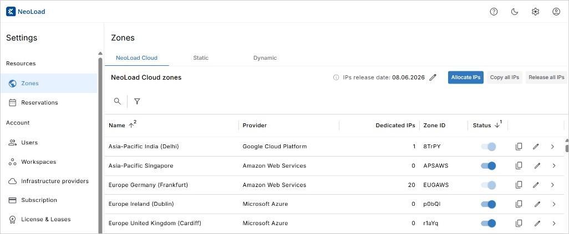The width and height of the screenshot is (569, 234).
Task: Toggle status of Europe United Kingdom (Cardiff) zone
Action: point(488,223)
